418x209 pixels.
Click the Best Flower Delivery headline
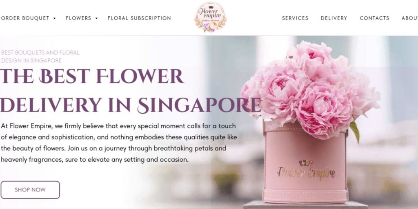[x=130, y=91]
